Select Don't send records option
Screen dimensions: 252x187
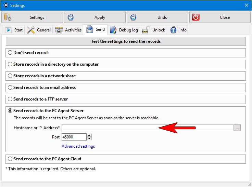click(x=10, y=53)
